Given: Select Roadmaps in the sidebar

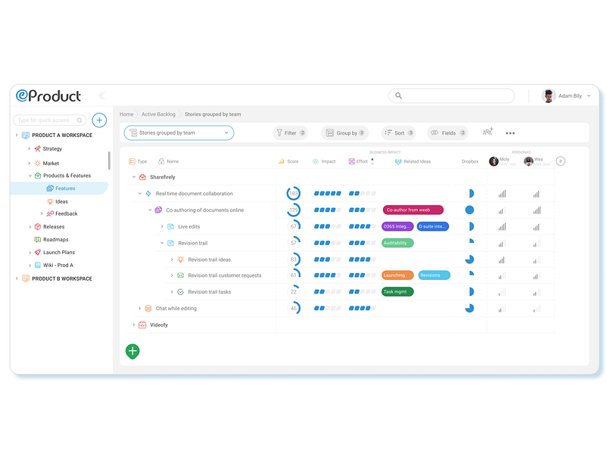Looking at the screenshot, I should (55, 240).
